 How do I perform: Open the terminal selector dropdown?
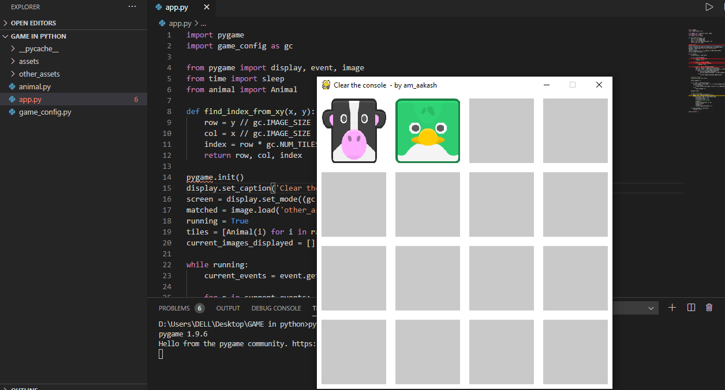pos(651,308)
